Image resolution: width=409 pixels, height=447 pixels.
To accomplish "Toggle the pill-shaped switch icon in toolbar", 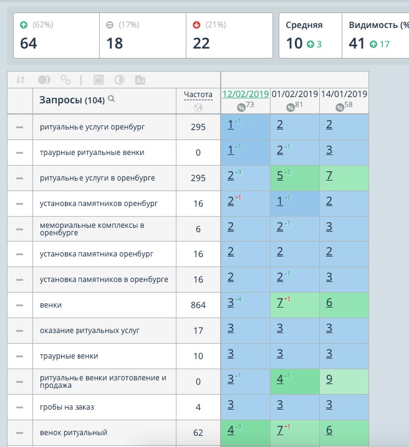I will tap(44, 80).
